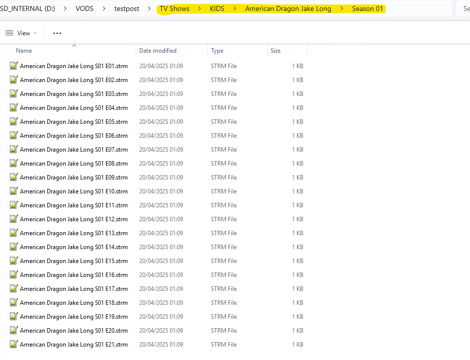Select file name American Dragon Jake Long S01 E10.strm

pyautogui.click(x=74, y=191)
